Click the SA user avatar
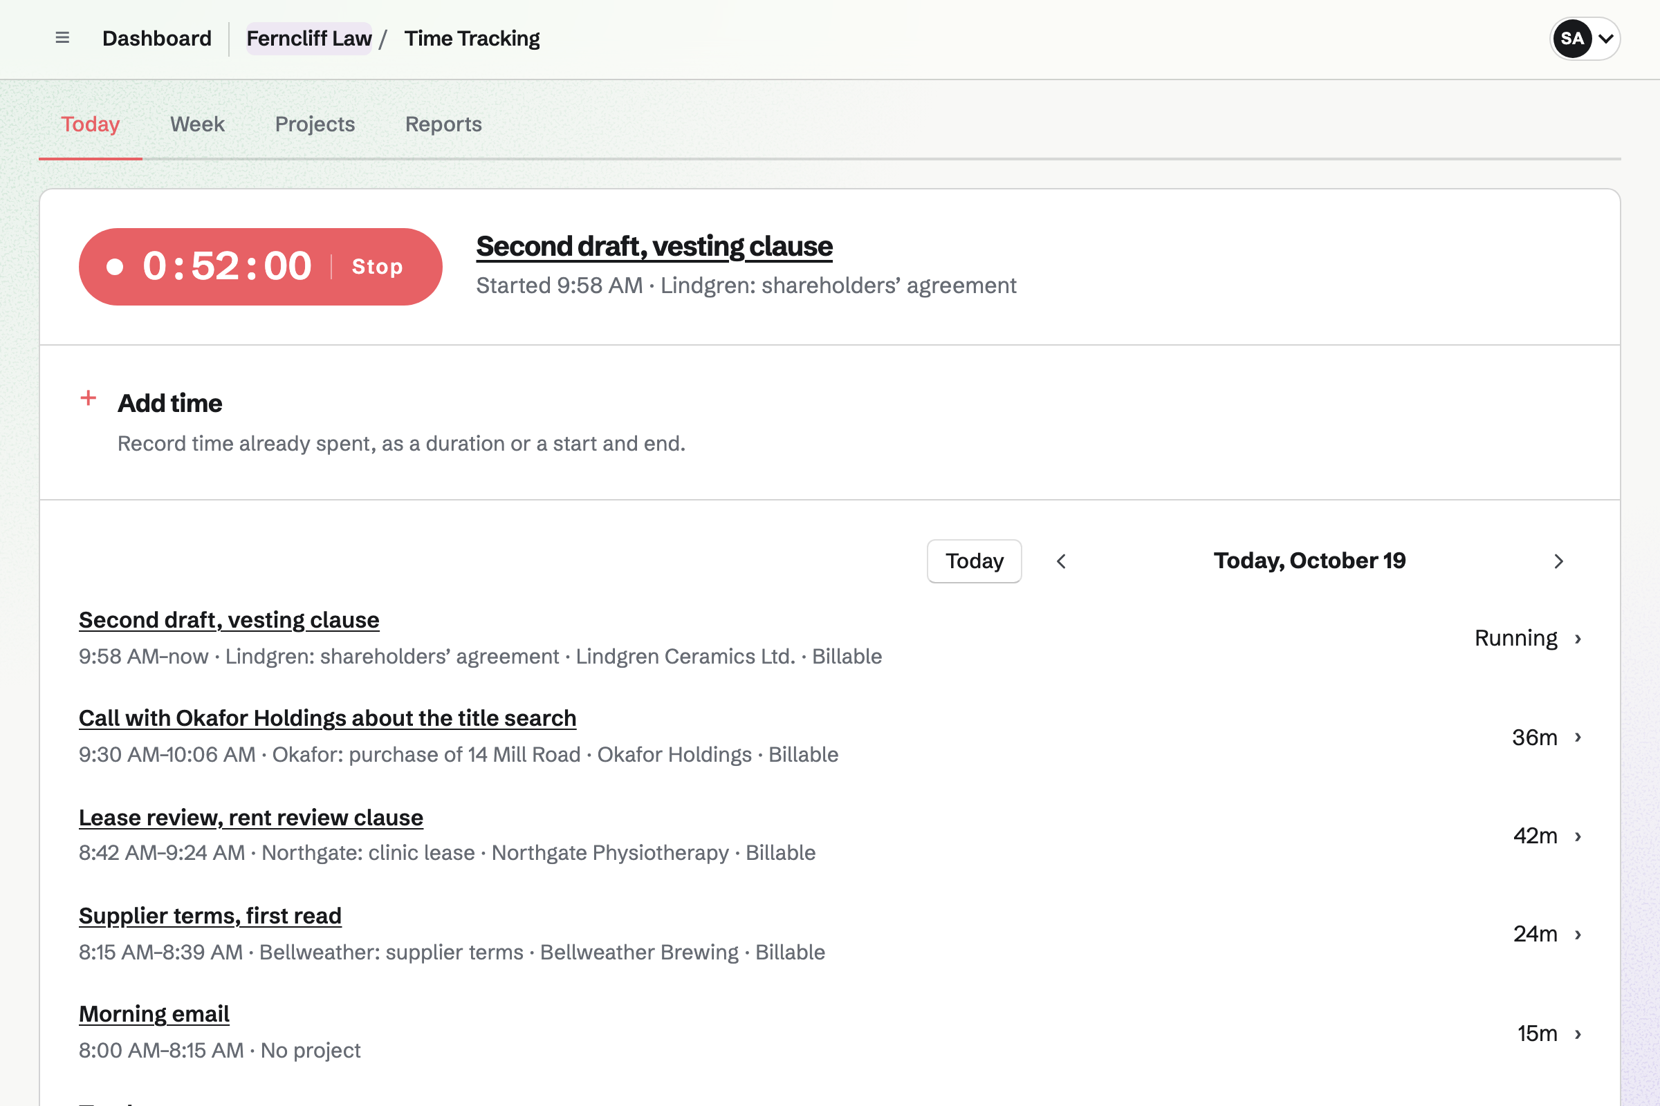 (1572, 39)
